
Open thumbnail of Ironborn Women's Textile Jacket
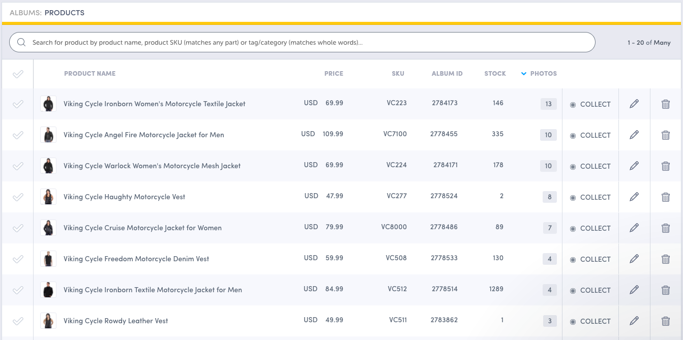tap(48, 104)
